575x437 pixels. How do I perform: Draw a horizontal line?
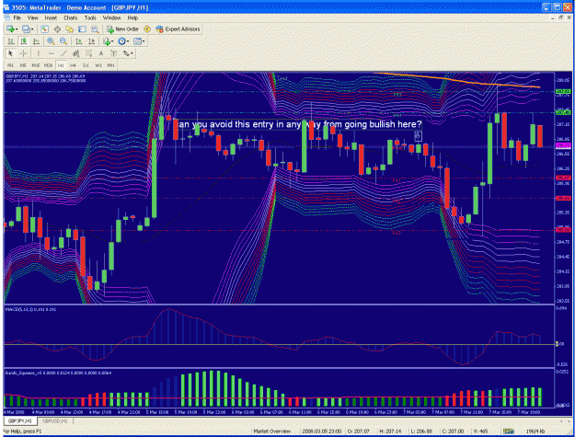click(51, 53)
